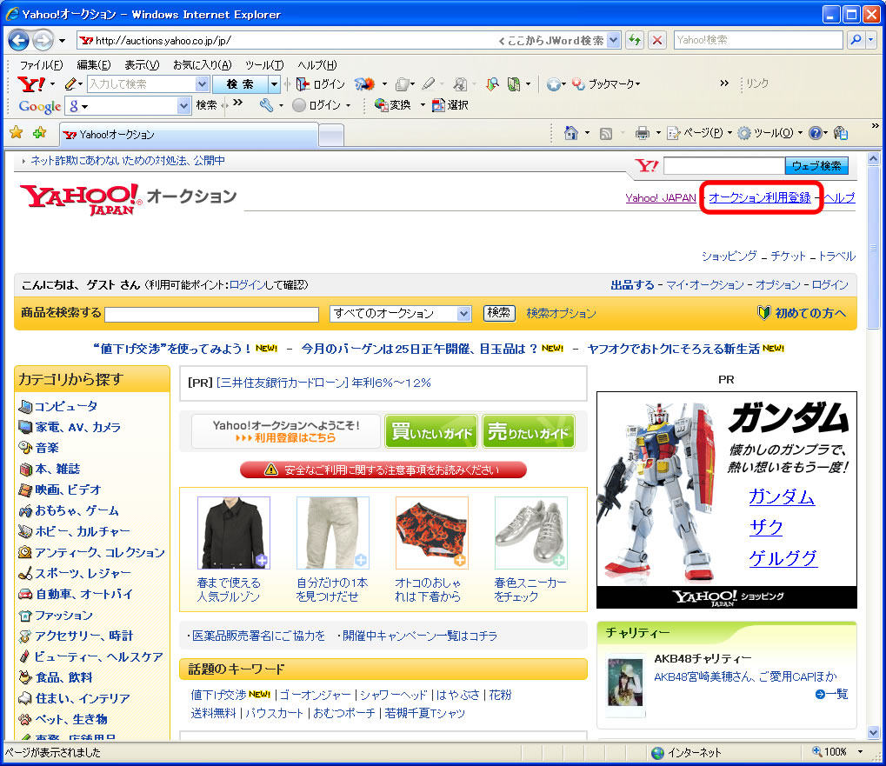Expand the Google toolbar search box dropdown
Image resolution: width=886 pixels, height=766 pixels.
[x=183, y=105]
